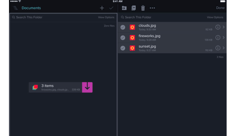Tap the 110 KB size of sunset.jpg
The width and height of the screenshot is (242, 136).
point(209,50)
